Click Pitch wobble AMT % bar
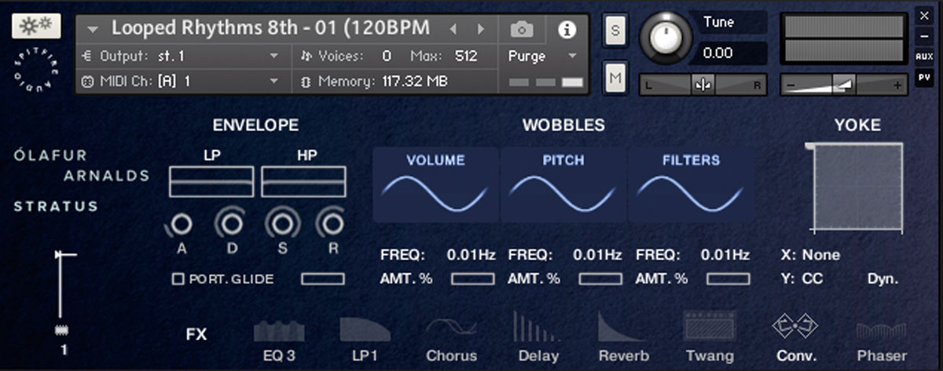This screenshot has width=943, height=371. 600,279
